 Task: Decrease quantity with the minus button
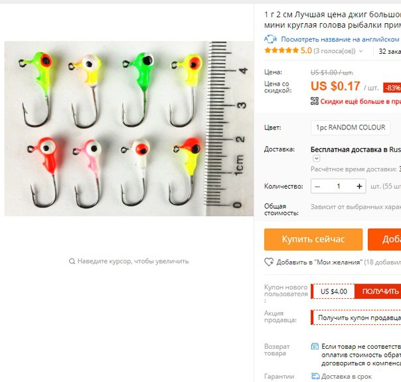pos(317,186)
